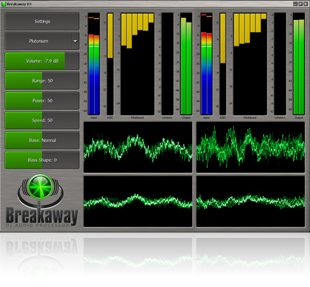Click the Breakaway DJ Audio Processor wordmark

tap(42, 217)
